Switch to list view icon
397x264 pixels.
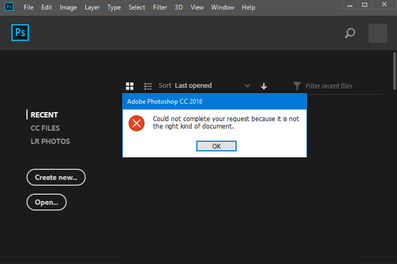[x=148, y=86]
